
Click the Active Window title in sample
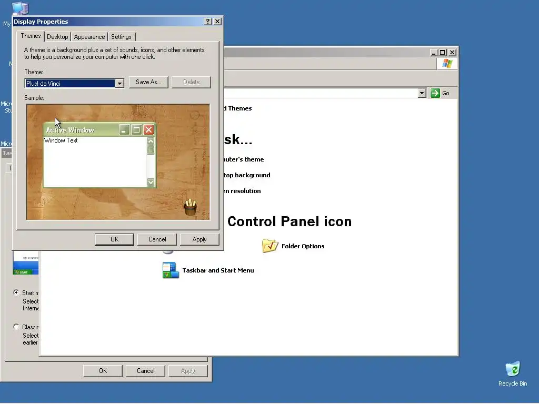tap(70, 130)
